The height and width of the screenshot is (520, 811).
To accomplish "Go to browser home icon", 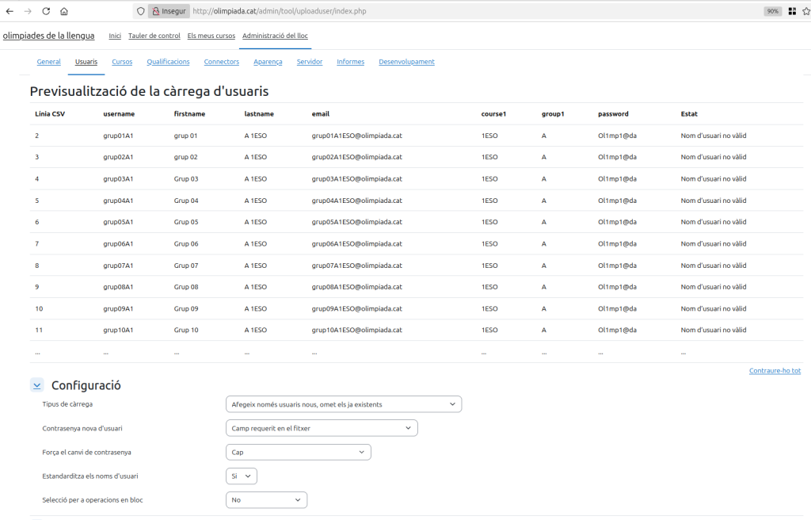I will [64, 11].
